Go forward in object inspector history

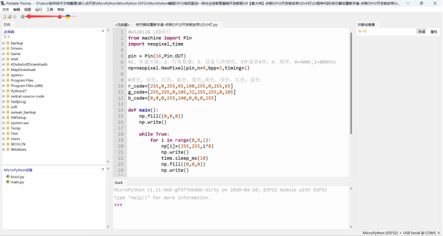(365, 31)
